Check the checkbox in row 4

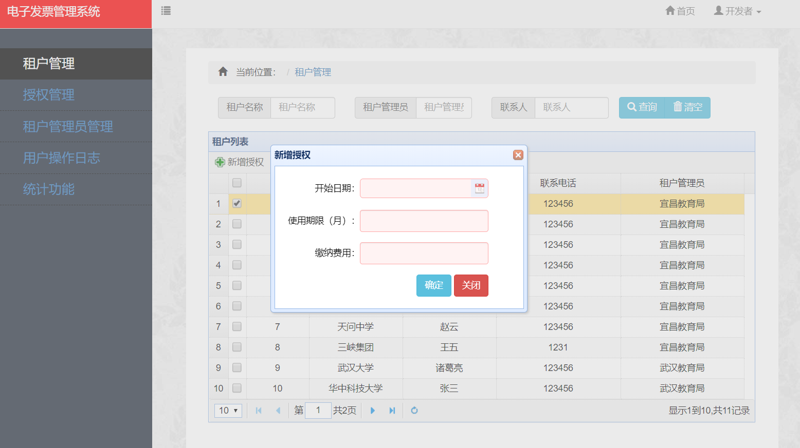pos(237,265)
